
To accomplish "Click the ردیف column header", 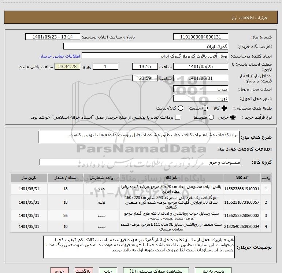I will 266,178.
